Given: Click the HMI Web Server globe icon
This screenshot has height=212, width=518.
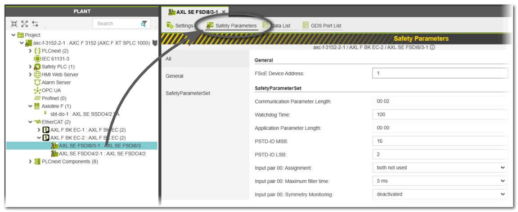Looking at the screenshot, I should click(37, 75).
